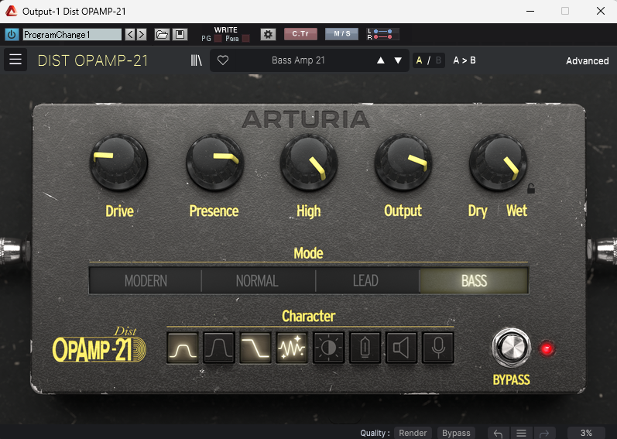Open the Bass Amp 21 preset list
Image resolution: width=617 pixels, height=439 pixels.
coord(298,60)
